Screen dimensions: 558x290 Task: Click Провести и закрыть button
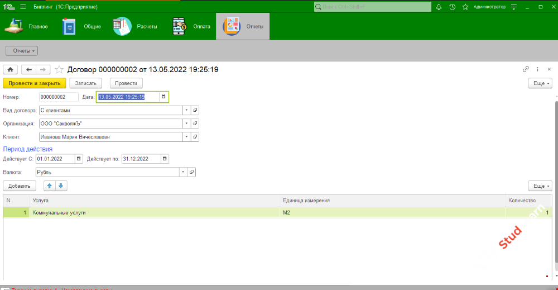pyautogui.click(x=35, y=83)
